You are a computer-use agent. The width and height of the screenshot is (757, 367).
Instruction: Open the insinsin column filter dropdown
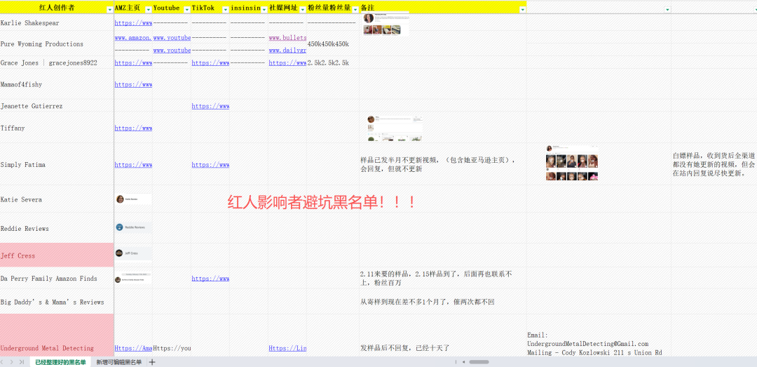click(264, 10)
